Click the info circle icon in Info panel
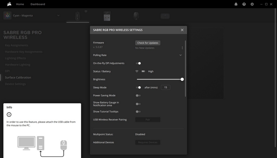The width and height of the screenshot is (277, 158). 9,115
